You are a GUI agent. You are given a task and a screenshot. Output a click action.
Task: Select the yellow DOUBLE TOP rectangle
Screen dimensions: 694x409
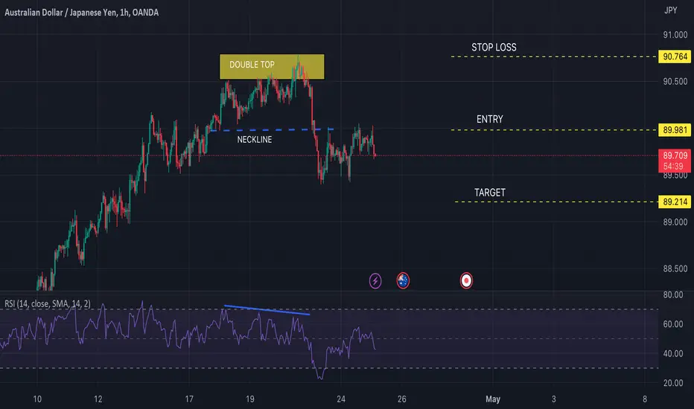click(x=272, y=67)
